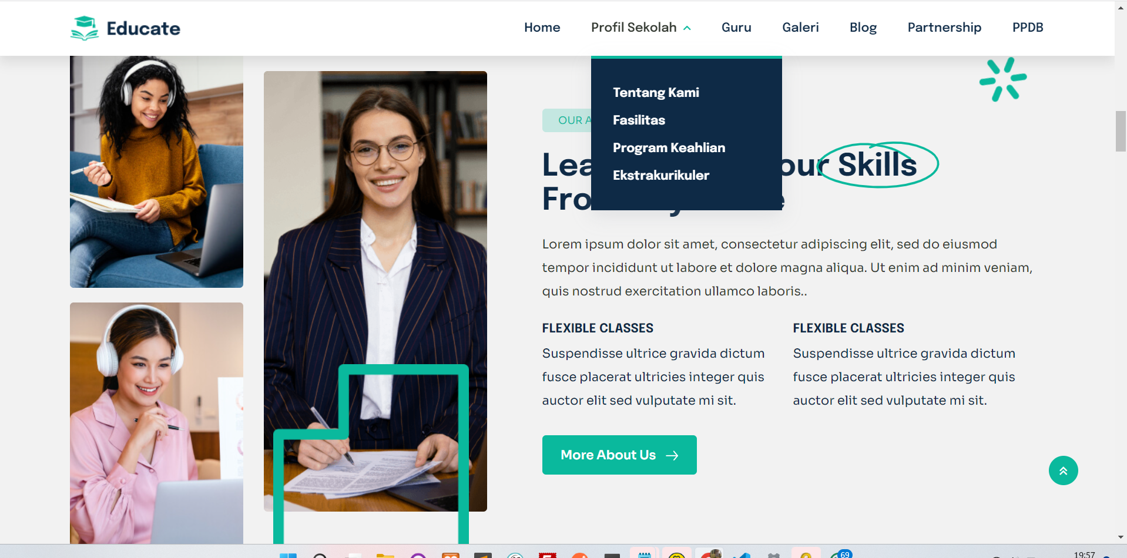Choose Ekstrakurikuler in the submenu

(660, 175)
